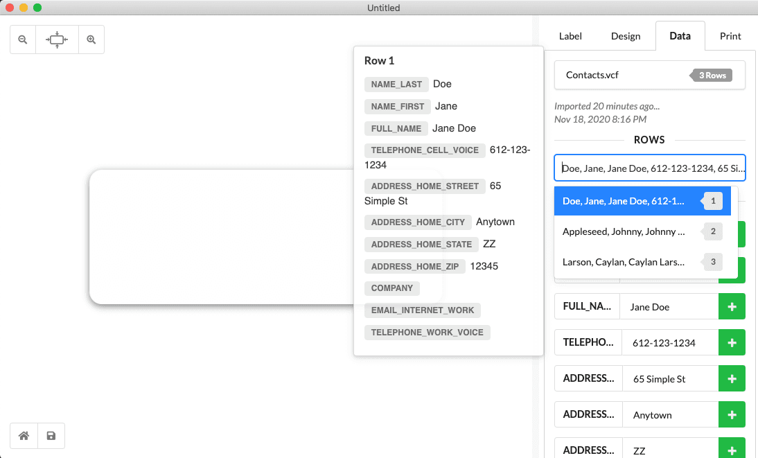This screenshot has width=758, height=458.
Task: Open the ROWS selection dropdown
Action: (x=649, y=168)
